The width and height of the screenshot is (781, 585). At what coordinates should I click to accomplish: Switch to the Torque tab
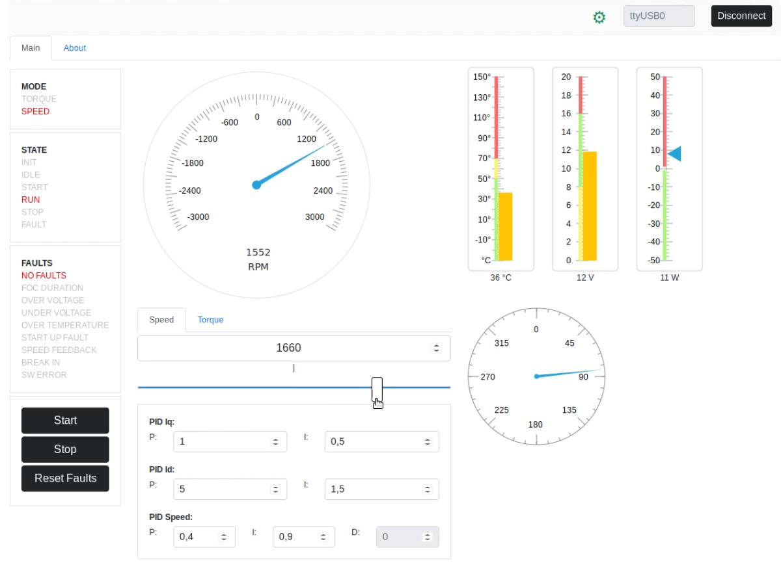[210, 320]
